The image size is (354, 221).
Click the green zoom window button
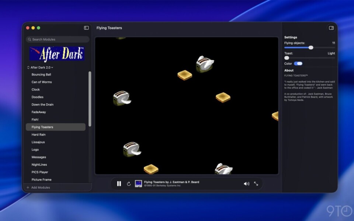[x=39, y=28]
